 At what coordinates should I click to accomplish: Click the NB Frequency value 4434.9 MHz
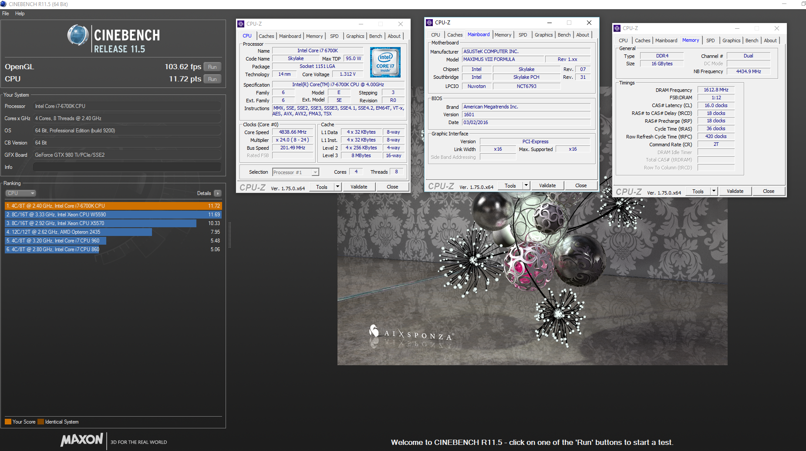pos(749,71)
